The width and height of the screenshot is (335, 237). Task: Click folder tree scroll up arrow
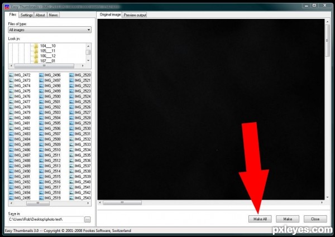point(88,46)
